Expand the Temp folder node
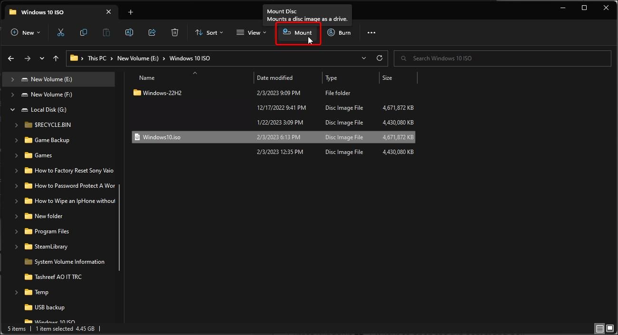The image size is (618, 335). click(16, 292)
